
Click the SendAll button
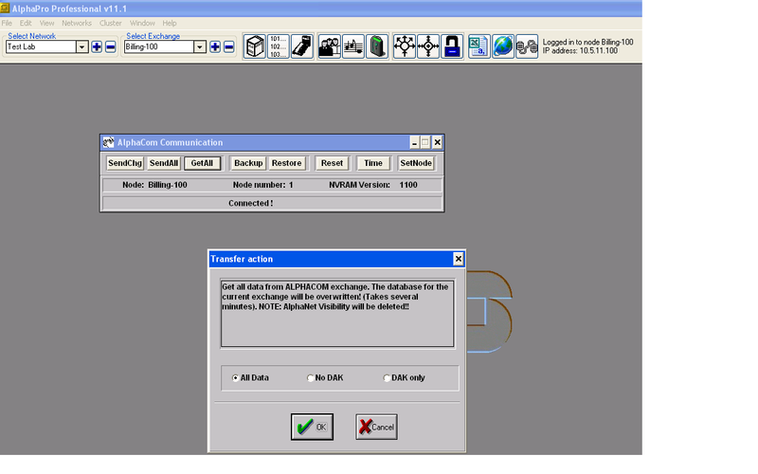pos(164,163)
